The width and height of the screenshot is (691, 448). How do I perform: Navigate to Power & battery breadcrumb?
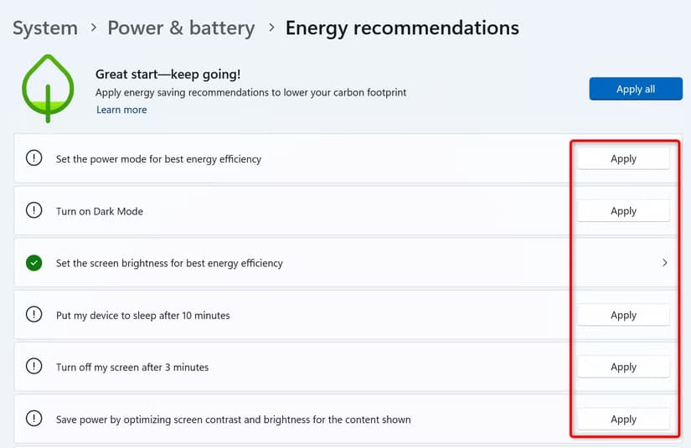click(181, 28)
